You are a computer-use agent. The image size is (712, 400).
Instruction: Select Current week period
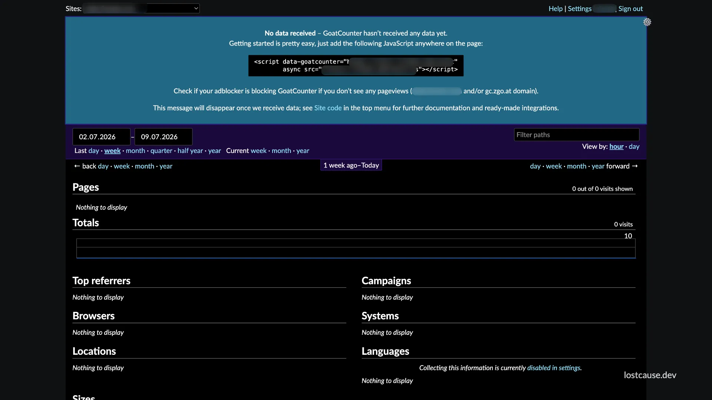point(258,151)
